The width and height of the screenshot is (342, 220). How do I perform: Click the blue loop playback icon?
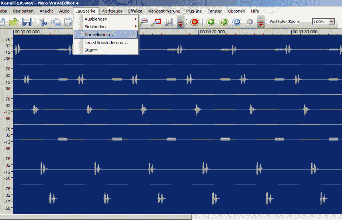(x=236, y=22)
